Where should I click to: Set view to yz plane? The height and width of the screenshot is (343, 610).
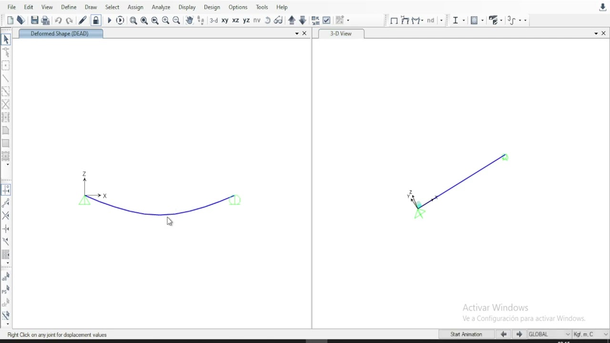point(246,20)
